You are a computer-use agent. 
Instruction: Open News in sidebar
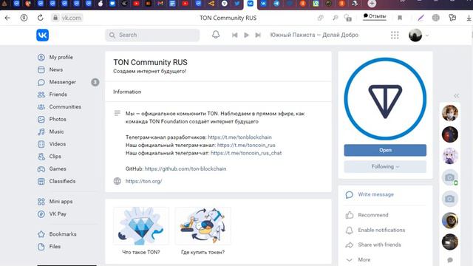click(x=56, y=69)
